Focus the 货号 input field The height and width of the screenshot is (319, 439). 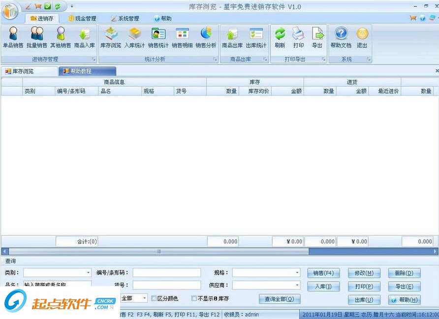[166, 285]
